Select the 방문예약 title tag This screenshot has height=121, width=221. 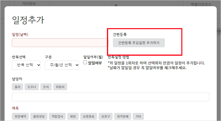coord(20,116)
